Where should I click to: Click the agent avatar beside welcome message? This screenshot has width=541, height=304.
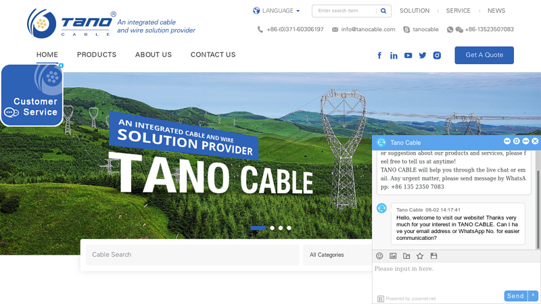click(x=381, y=208)
